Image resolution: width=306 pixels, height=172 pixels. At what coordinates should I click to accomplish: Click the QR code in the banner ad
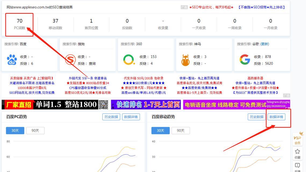click(103, 105)
